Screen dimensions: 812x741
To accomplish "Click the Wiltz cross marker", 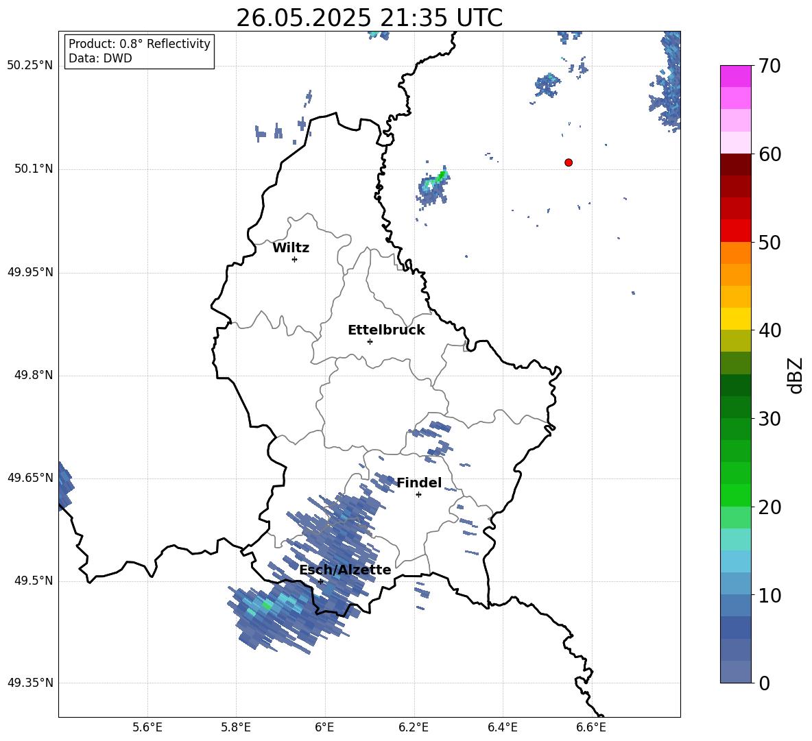I will tap(295, 259).
